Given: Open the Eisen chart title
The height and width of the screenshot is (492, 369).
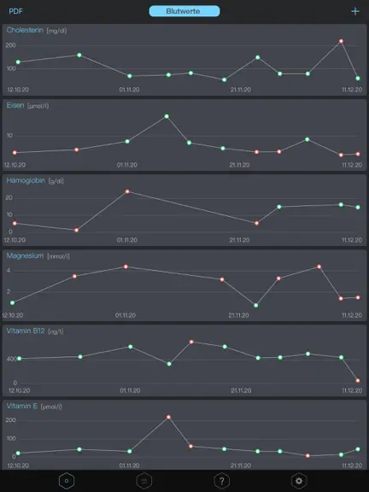Looking at the screenshot, I should (15, 105).
